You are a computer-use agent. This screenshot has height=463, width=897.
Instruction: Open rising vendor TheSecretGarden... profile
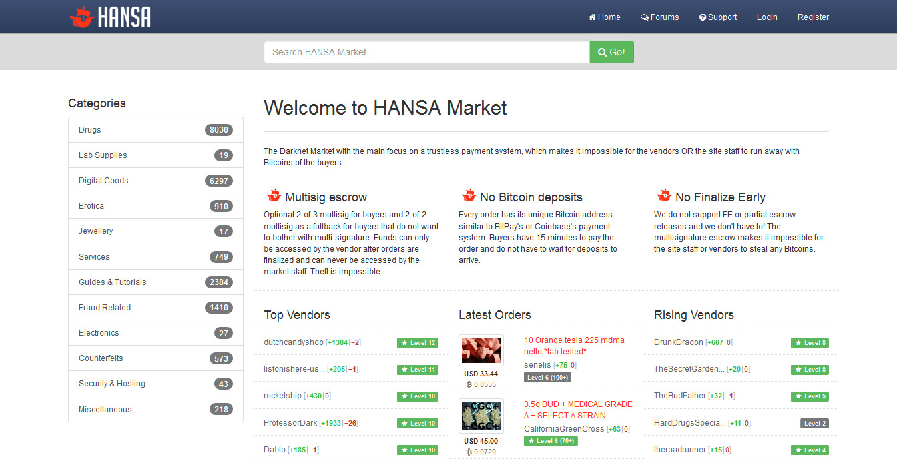pyautogui.click(x=689, y=369)
